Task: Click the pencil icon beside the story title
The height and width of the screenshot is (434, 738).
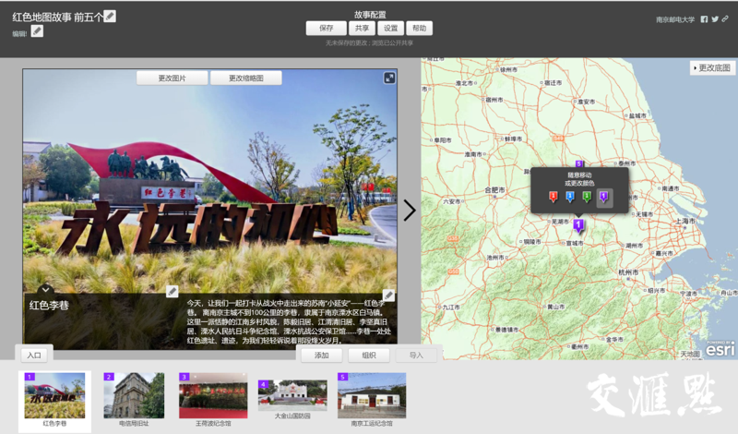Action: coord(111,16)
